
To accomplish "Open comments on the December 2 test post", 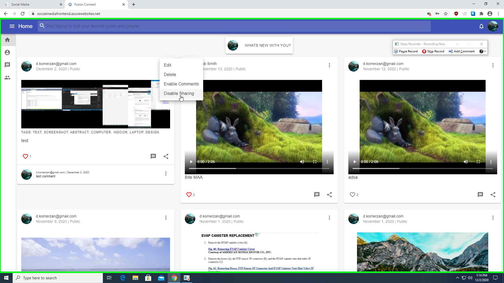I will (153, 156).
